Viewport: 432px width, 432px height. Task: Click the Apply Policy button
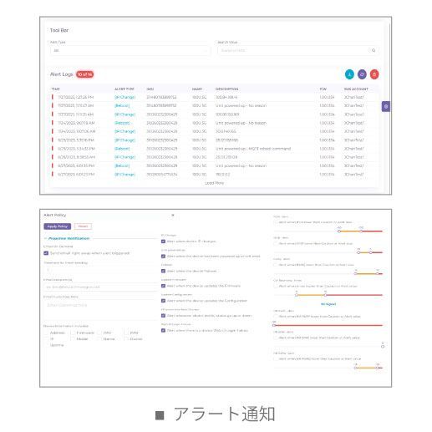[x=58, y=226]
